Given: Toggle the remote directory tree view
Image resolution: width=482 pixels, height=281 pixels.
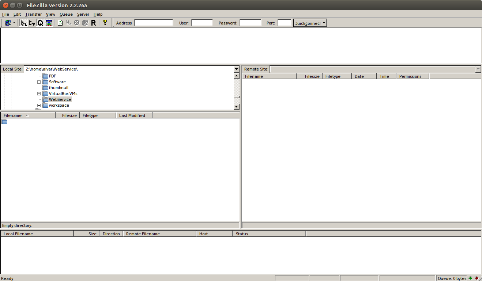Looking at the screenshot, I should [32, 23].
